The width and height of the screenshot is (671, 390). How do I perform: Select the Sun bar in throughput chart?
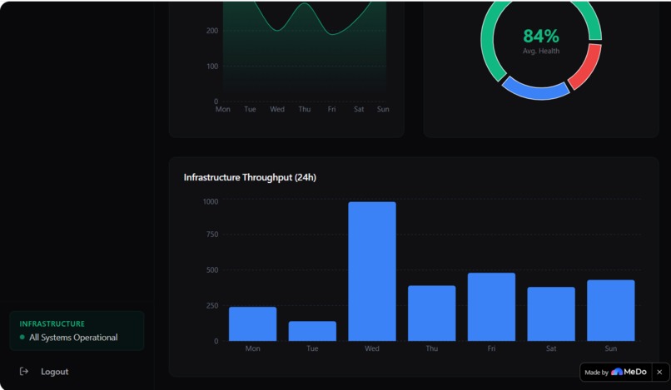(x=611, y=310)
